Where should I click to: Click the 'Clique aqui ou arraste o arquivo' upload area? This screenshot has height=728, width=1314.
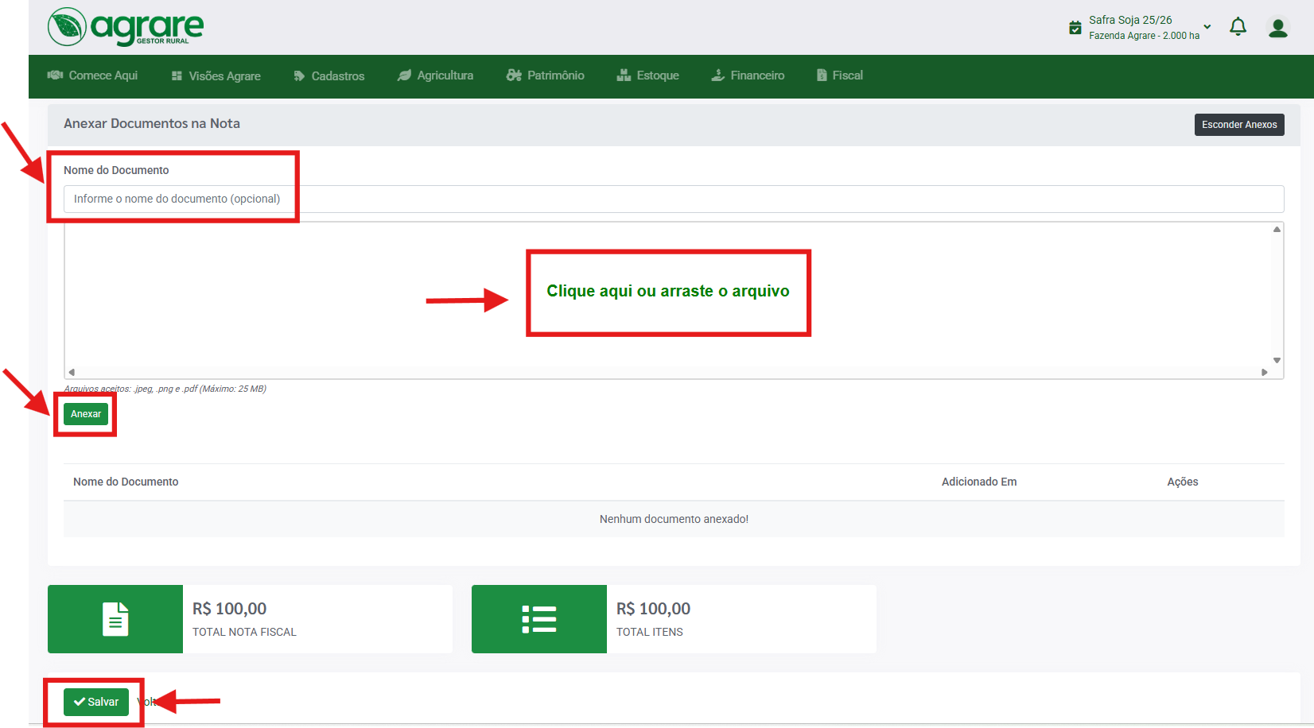click(x=668, y=292)
